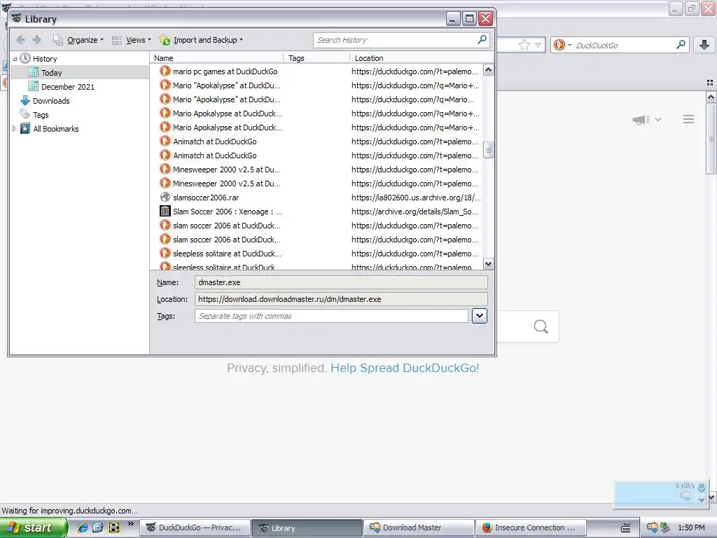Click the Search History magnifier icon
This screenshot has width=717, height=538.
(482, 40)
